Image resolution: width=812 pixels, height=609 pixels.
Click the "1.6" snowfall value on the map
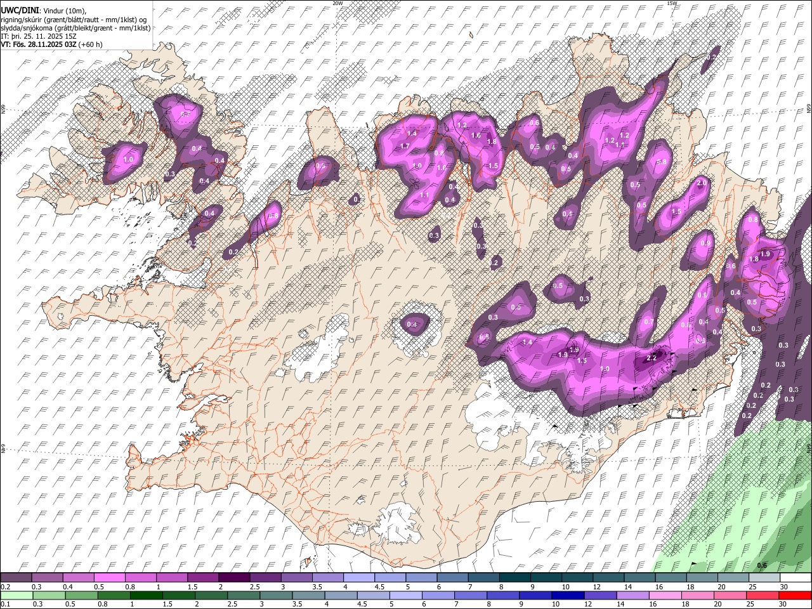click(476, 135)
